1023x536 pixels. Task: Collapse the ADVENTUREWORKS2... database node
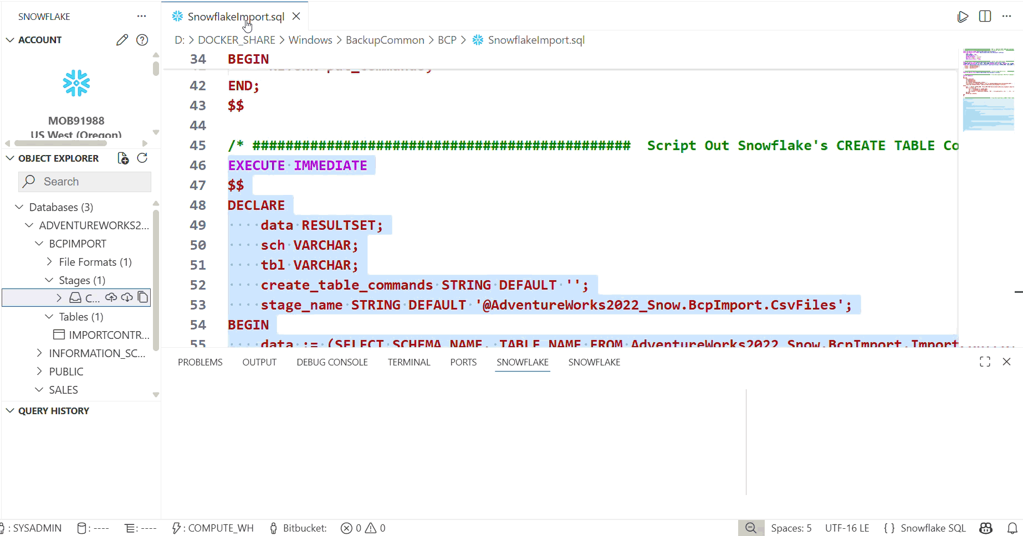click(x=29, y=225)
